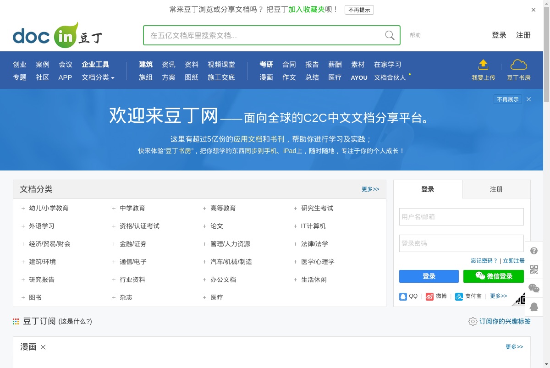Click the top-right 登录 link

pyautogui.click(x=499, y=35)
